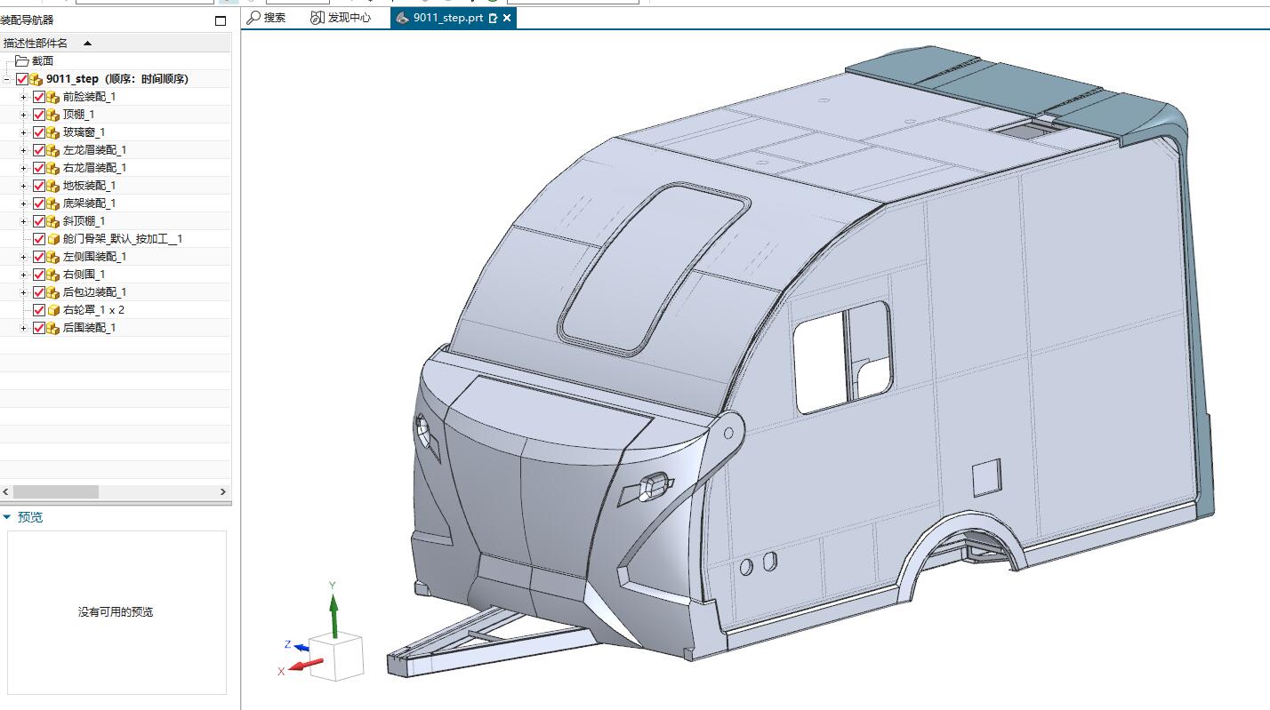Screen dimensions: 1270x710
Task: Expand the 左龙眉装配_1 node
Action: (x=24, y=150)
